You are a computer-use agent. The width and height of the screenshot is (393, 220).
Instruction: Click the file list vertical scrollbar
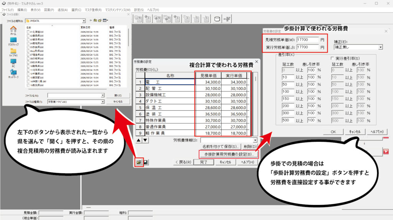point(128,56)
